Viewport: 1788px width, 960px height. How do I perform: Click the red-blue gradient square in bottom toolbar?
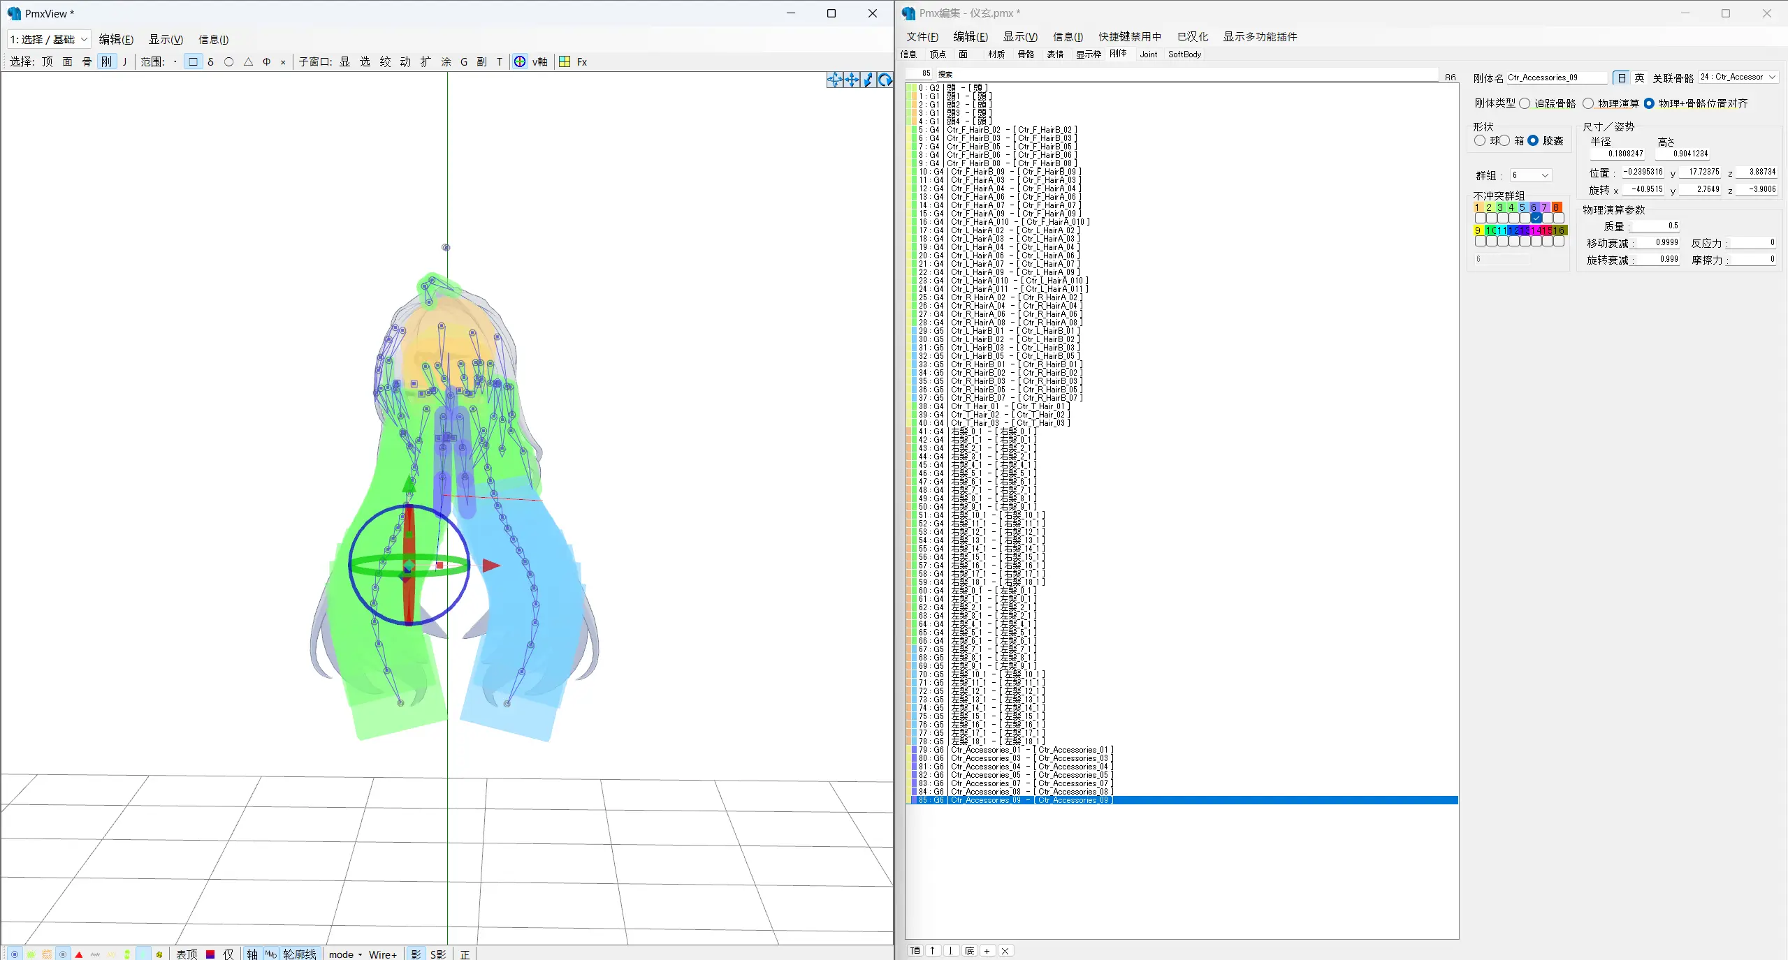coord(210,954)
